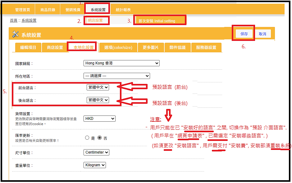This screenshot has height=183, width=292.
Task: Open the 系統設置 top menu
Action: [98, 10]
